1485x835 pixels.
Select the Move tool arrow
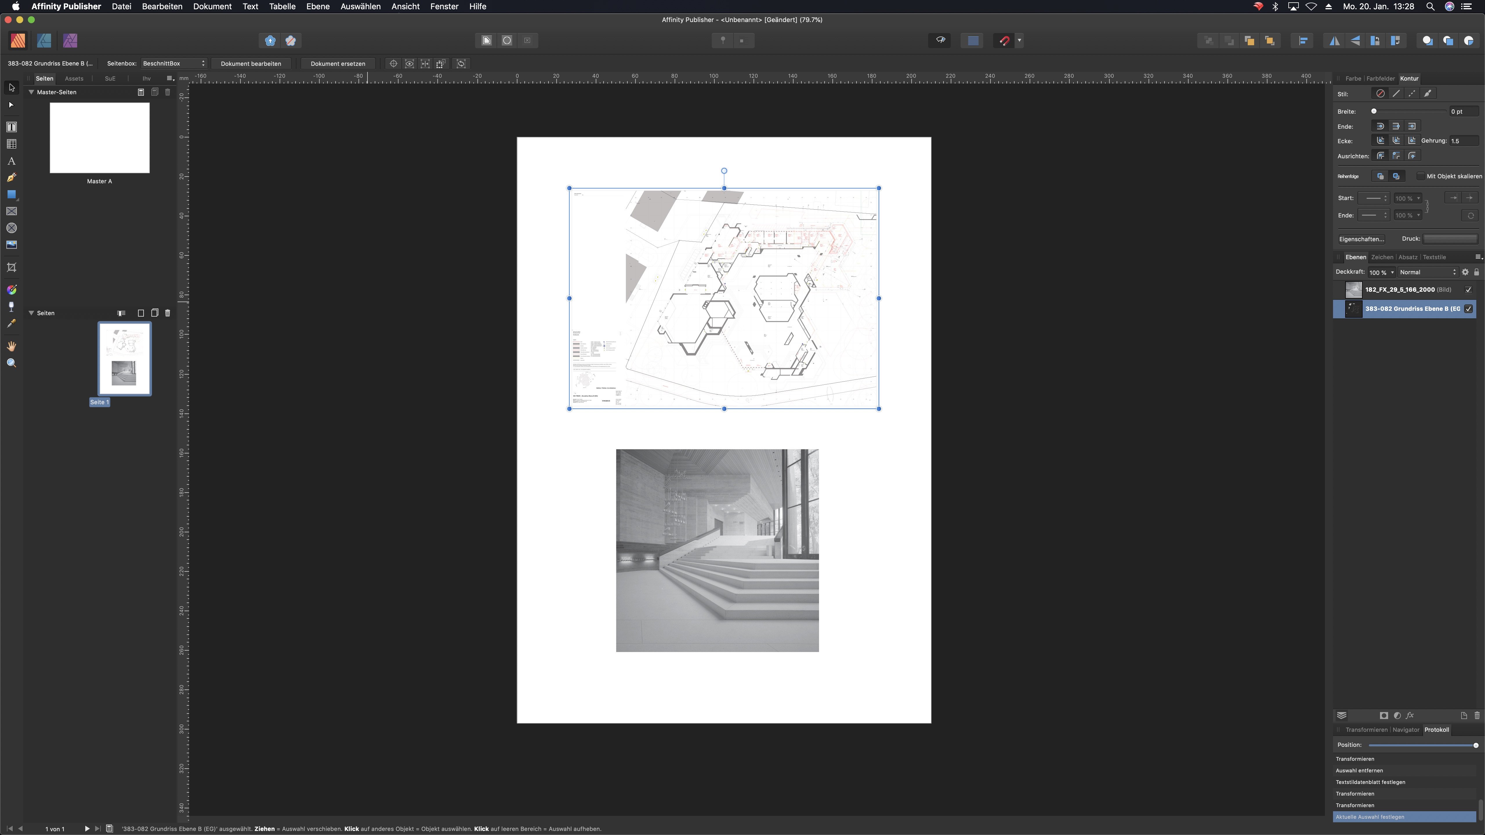click(12, 88)
